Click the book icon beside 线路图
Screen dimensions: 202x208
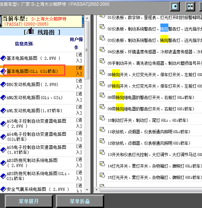click(30, 31)
